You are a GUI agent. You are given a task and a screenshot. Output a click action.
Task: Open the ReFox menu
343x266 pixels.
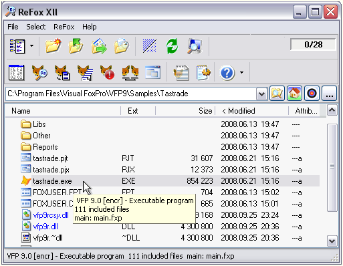pyautogui.click(x=64, y=27)
